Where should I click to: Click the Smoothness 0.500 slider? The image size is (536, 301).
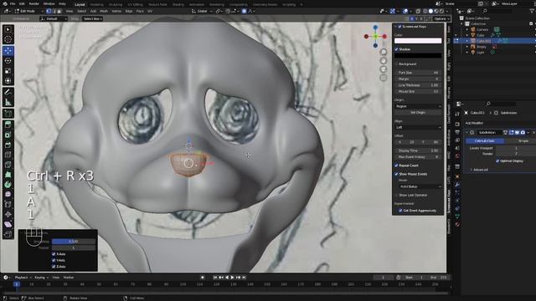pos(74,242)
